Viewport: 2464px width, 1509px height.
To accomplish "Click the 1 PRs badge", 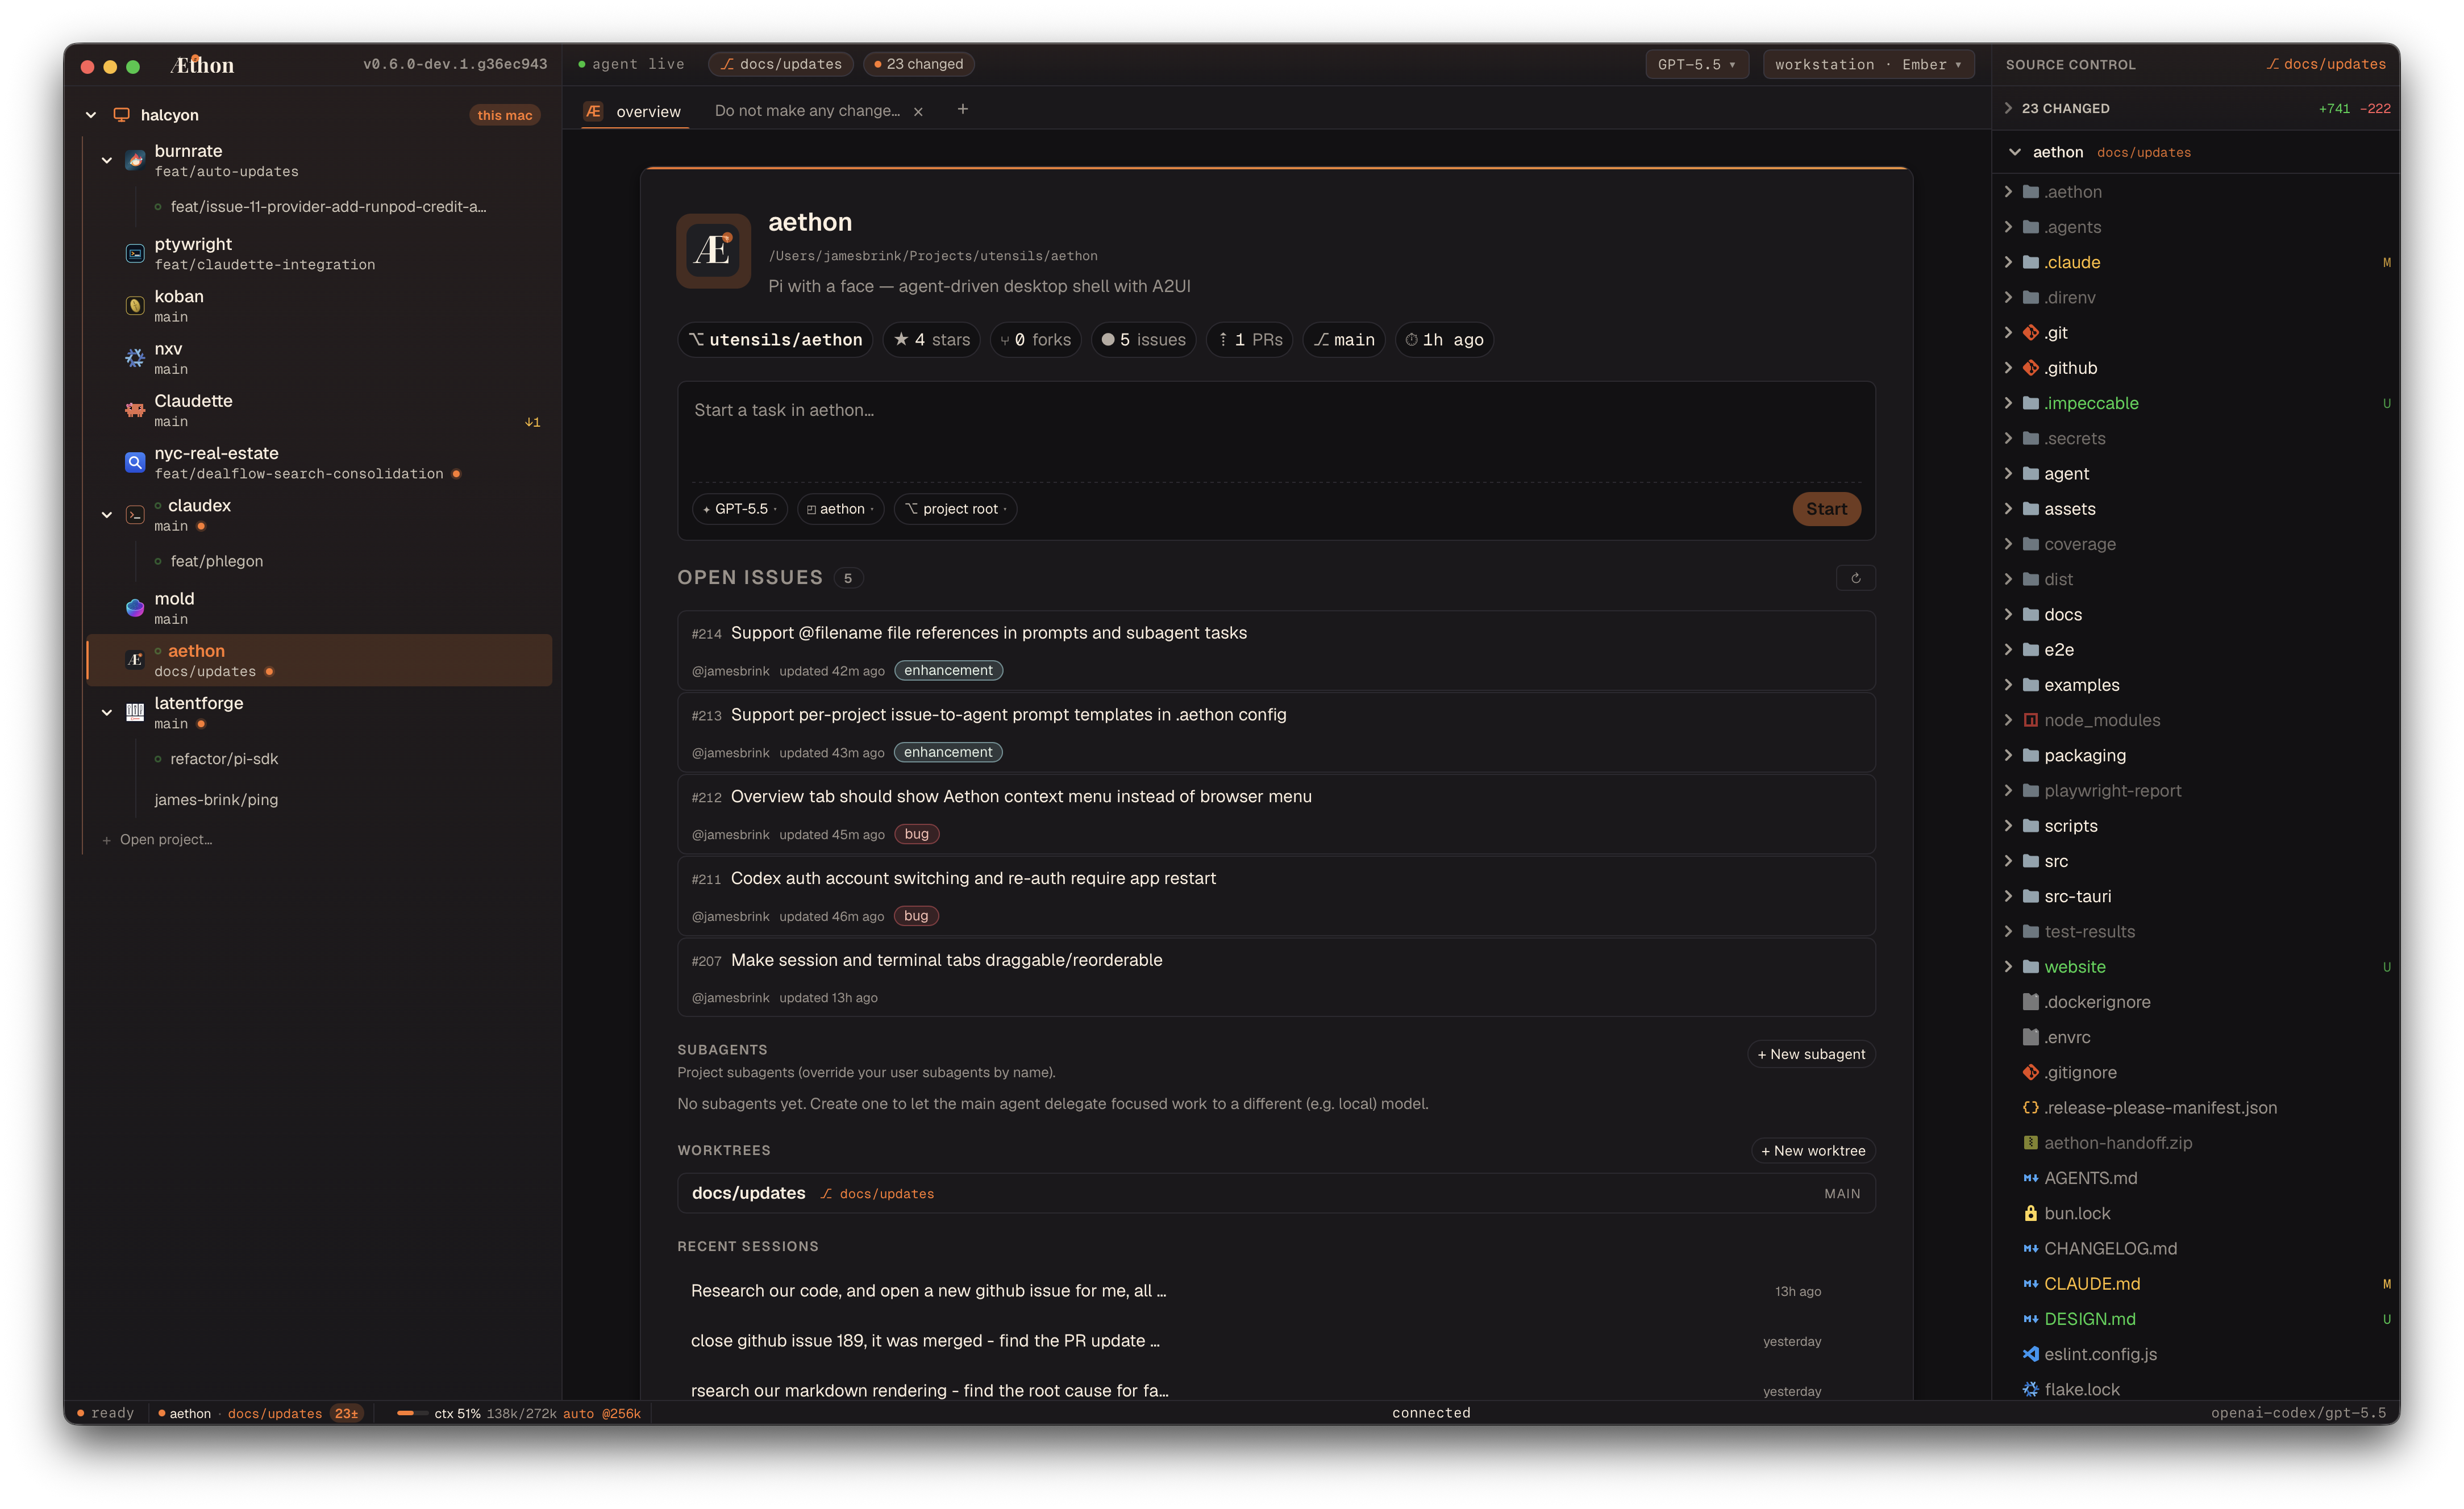I will click(1250, 340).
